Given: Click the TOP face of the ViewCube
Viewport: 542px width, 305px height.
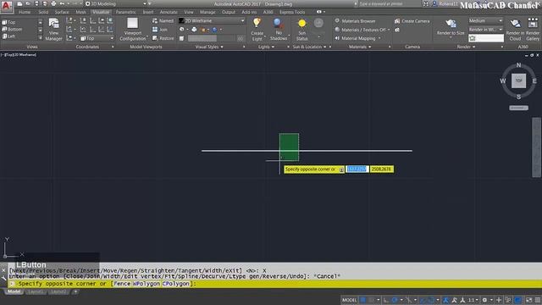Looking at the screenshot, I should [x=518, y=80].
